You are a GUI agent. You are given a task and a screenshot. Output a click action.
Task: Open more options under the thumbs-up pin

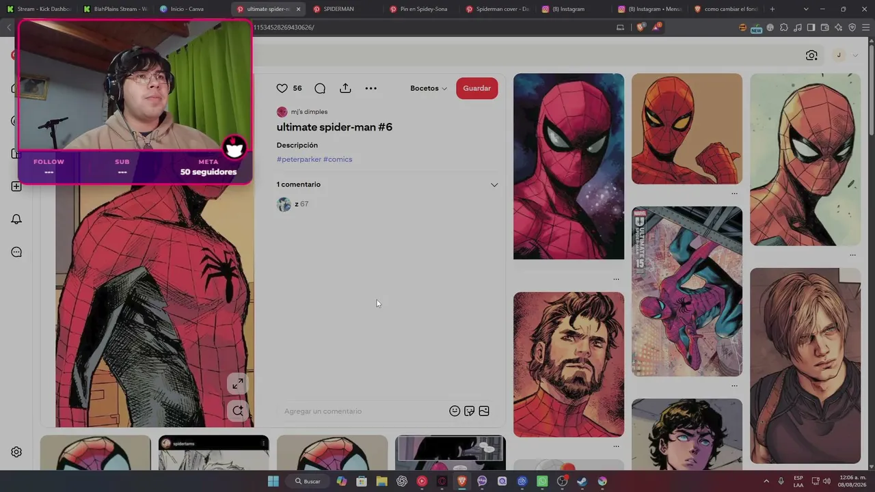(x=734, y=193)
